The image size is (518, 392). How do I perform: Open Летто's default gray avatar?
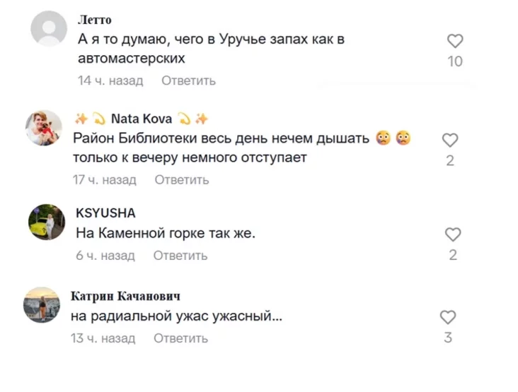pos(50,30)
